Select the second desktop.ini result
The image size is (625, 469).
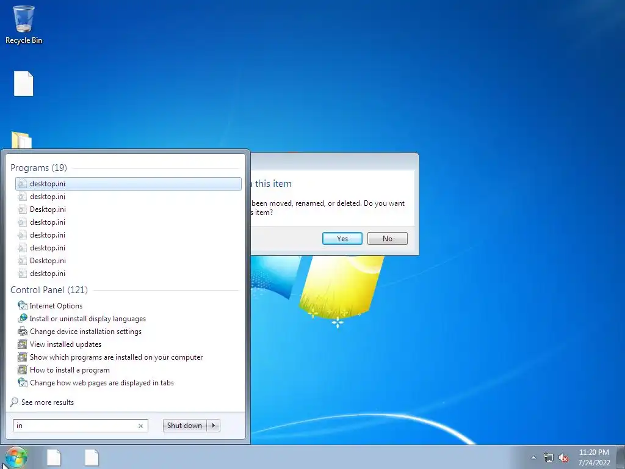click(x=128, y=197)
